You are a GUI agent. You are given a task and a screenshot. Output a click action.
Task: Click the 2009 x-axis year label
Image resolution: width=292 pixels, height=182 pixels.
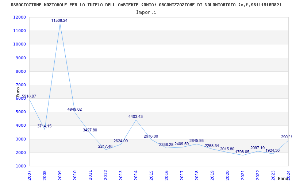tap(60, 175)
